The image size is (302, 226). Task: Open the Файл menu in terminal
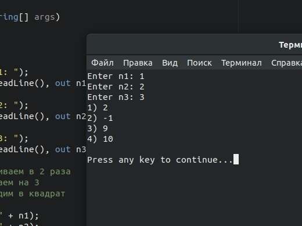(x=102, y=63)
